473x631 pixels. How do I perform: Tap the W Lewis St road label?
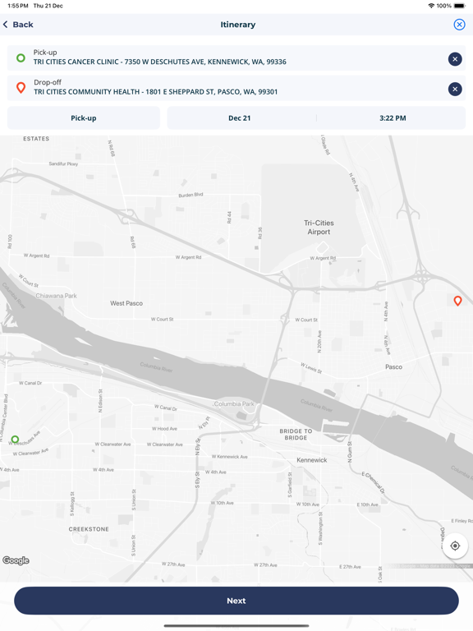tap(311, 367)
